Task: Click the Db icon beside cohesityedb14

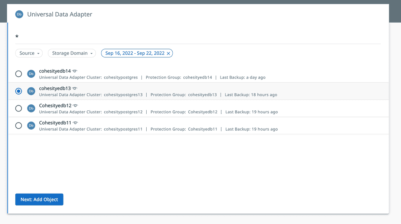Action: click(31, 74)
